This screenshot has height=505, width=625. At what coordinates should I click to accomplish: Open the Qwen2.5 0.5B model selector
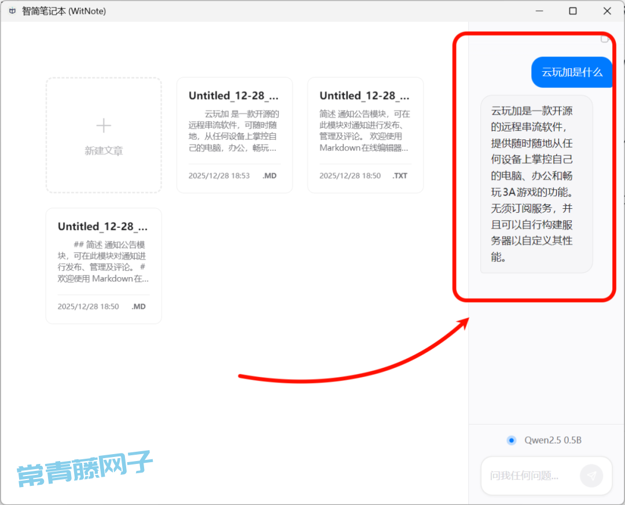[552, 440]
